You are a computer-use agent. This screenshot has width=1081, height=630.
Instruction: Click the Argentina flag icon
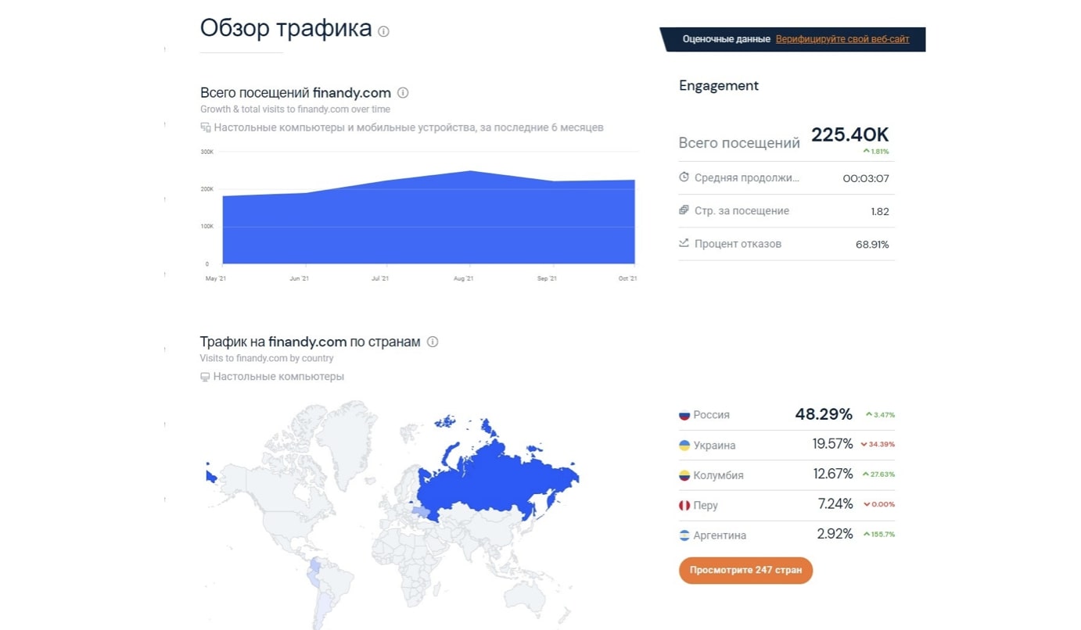tap(684, 535)
